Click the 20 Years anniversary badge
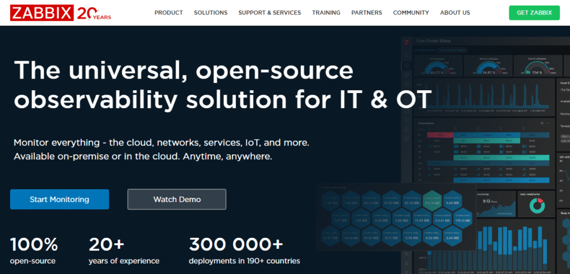The image size is (570, 274). (x=94, y=13)
